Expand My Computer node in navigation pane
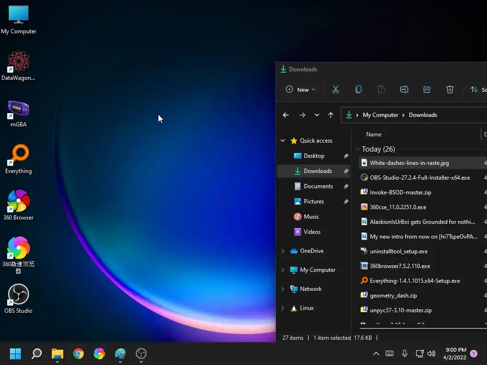487x365 pixels. (x=282, y=270)
